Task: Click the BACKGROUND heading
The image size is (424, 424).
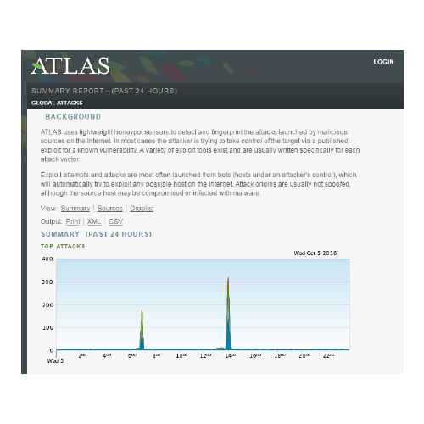Action: (73, 117)
